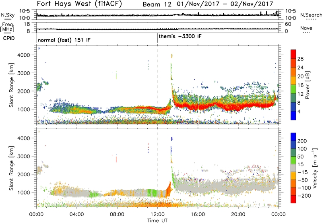This screenshot has height=223, width=322.
Task: Click the dashed 12:00 CPID change line in the velocity panel
Action: [x=158, y=168]
